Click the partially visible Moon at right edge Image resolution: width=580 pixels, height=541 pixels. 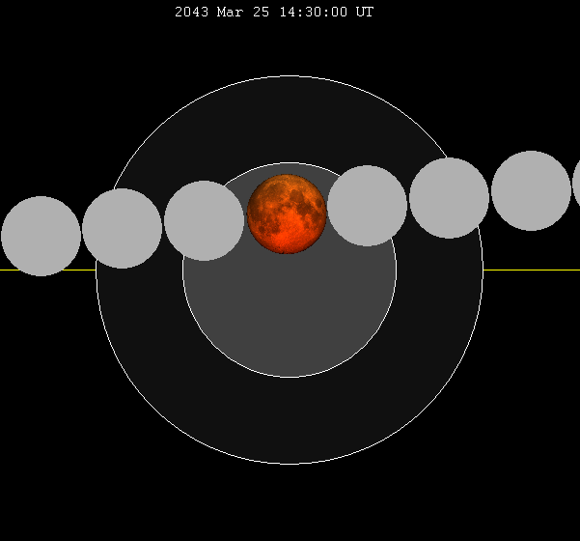click(576, 184)
